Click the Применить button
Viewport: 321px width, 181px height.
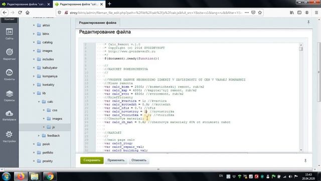[116, 160]
